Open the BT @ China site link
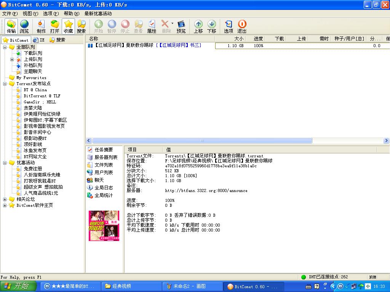This screenshot has width=390, height=292. [x=35, y=90]
